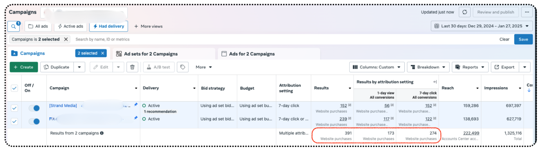Click the '1 recommendation' text

(160, 111)
